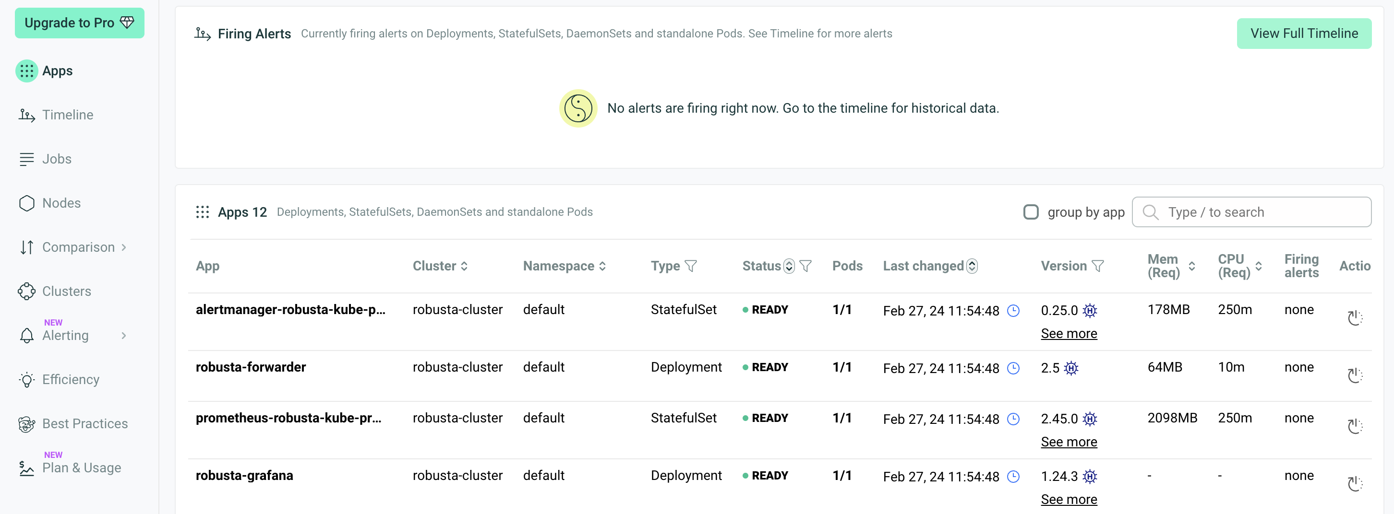Image resolution: width=1394 pixels, height=514 pixels.
Task: Click See more under version 2.45.0
Action: click(x=1069, y=442)
